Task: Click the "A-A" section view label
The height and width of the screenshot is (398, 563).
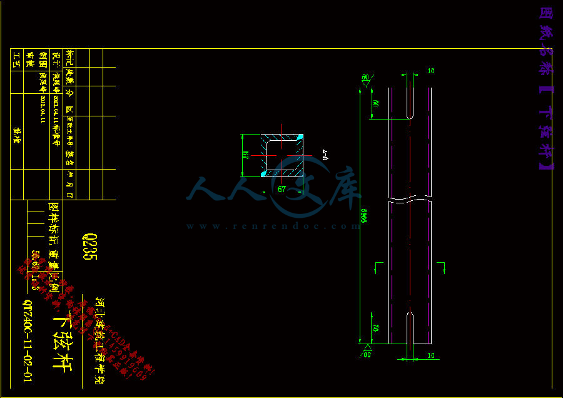Action: [325, 154]
